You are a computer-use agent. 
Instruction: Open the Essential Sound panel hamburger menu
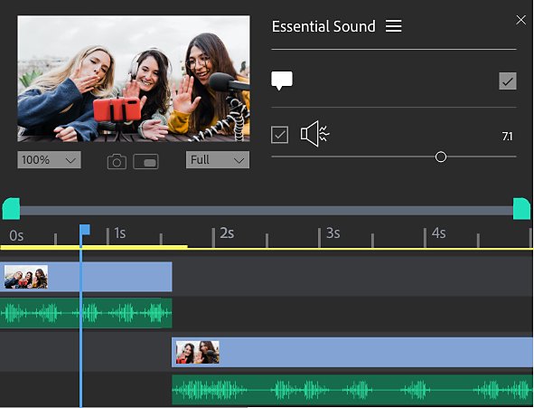(x=393, y=26)
